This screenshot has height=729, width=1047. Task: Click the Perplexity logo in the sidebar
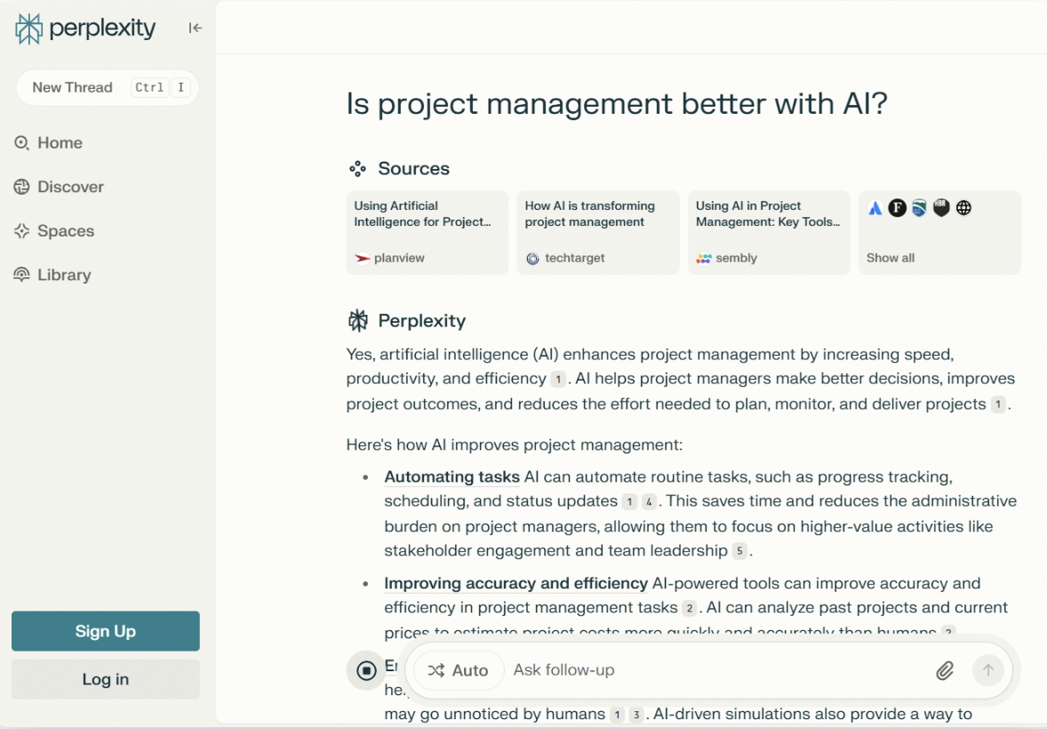click(84, 28)
